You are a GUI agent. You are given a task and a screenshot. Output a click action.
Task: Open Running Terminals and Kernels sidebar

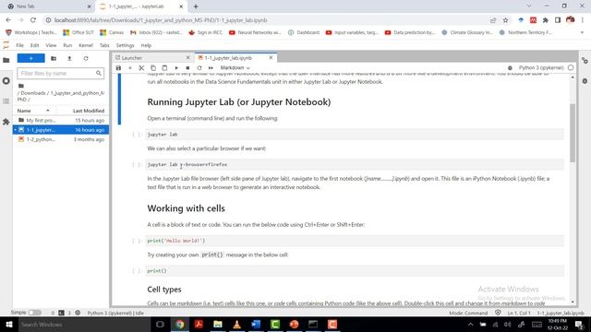(6, 81)
